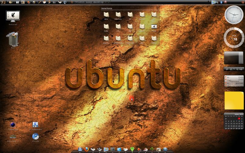Click the circular CPU usage meter widget
Screen dimensions: 245x153
pyautogui.click(x=234, y=37)
